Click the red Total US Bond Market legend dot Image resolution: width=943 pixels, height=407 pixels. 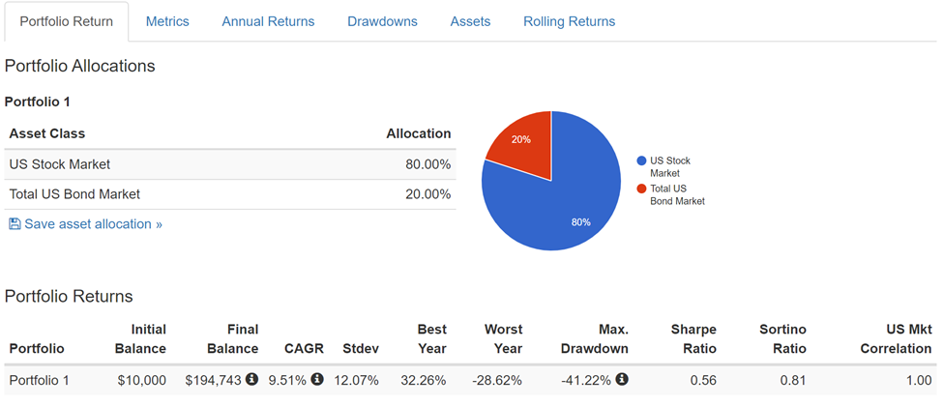click(641, 189)
